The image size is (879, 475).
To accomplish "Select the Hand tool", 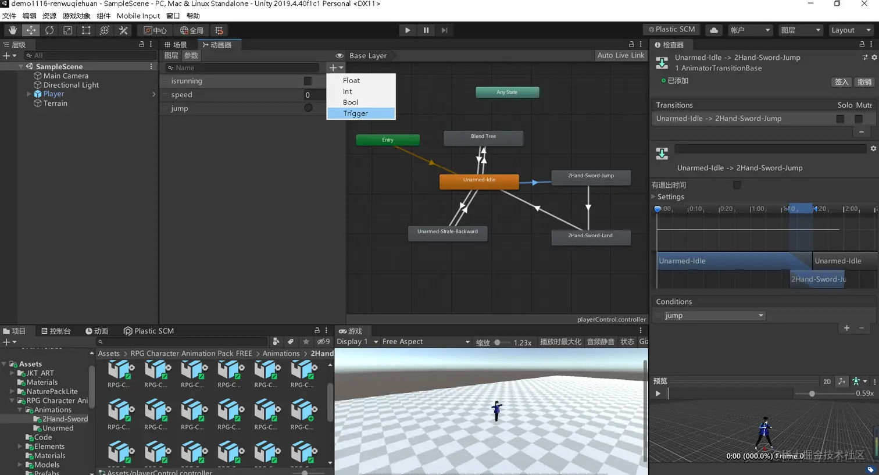I will (x=12, y=30).
